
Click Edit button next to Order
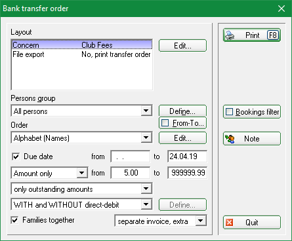point(182,138)
